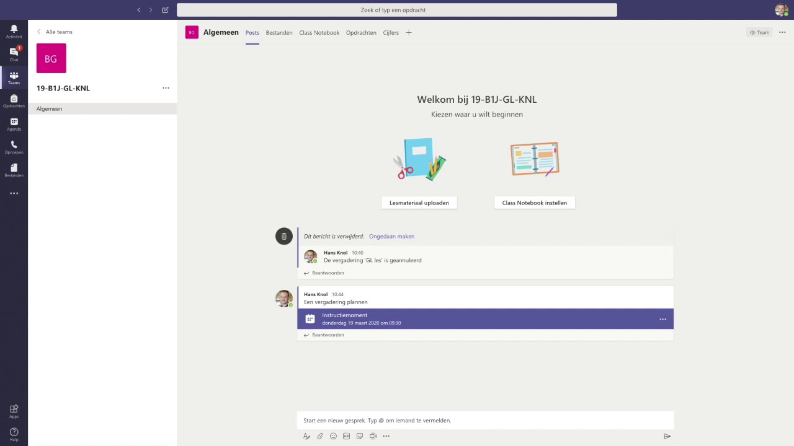Image resolution: width=794 pixels, height=446 pixels.
Task: Add a new tab with plus
Action: coord(409,33)
